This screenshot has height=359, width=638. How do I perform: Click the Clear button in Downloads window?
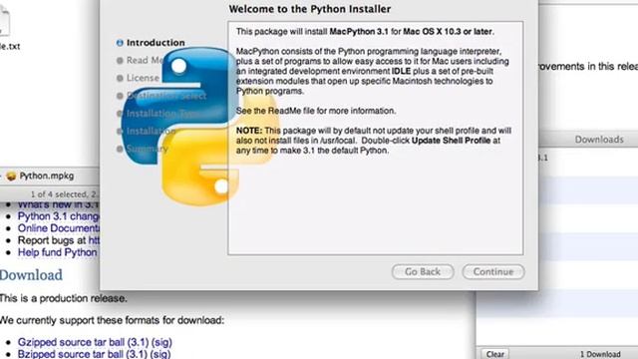tap(495, 354)
